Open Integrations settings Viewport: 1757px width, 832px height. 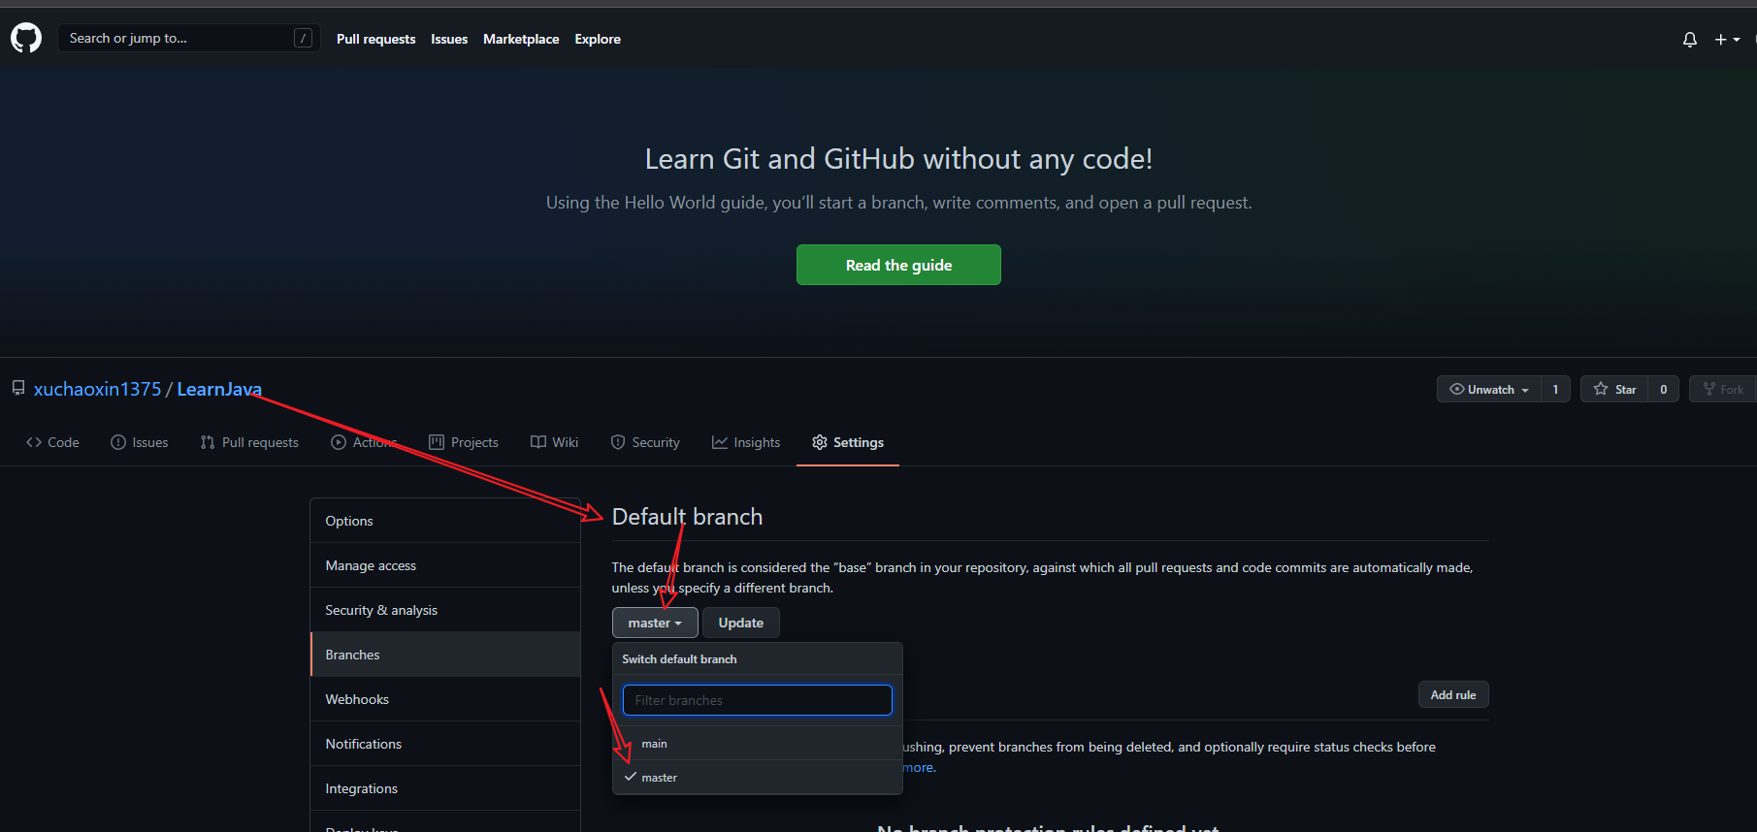click(x=445, y=788)
